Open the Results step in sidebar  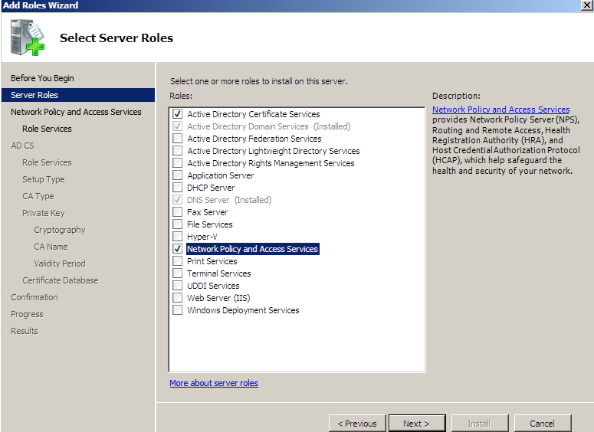[25, 331]
